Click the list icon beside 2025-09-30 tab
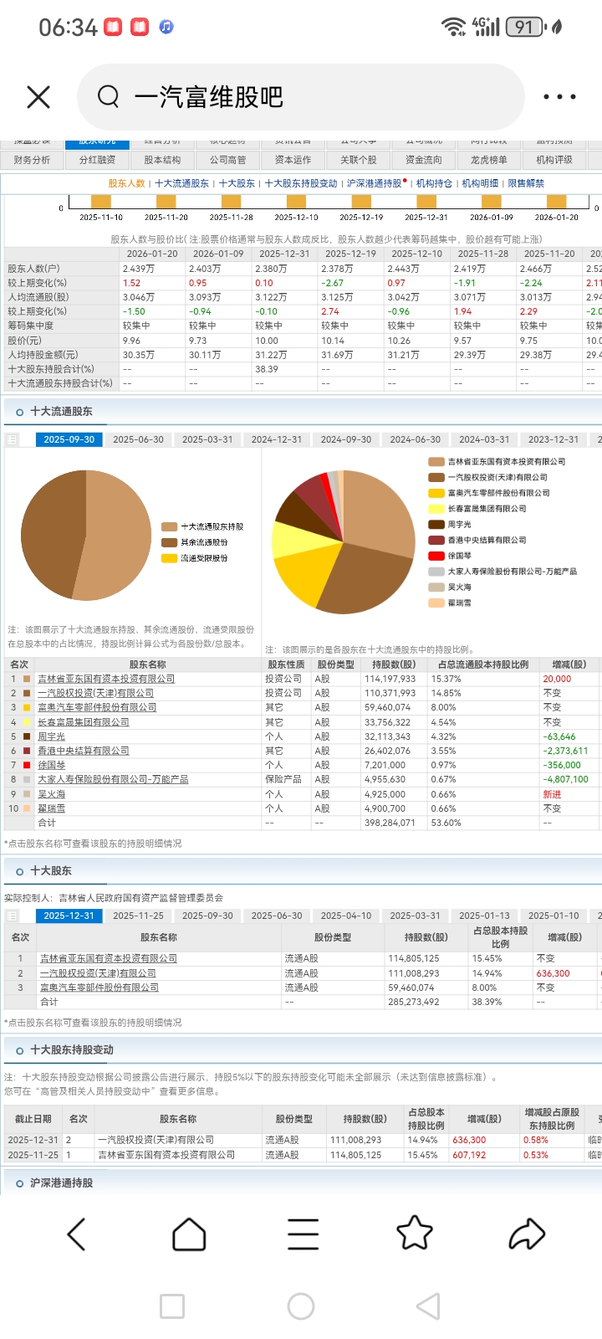Screen dimensions: 602x1339 tap(12, 439)
